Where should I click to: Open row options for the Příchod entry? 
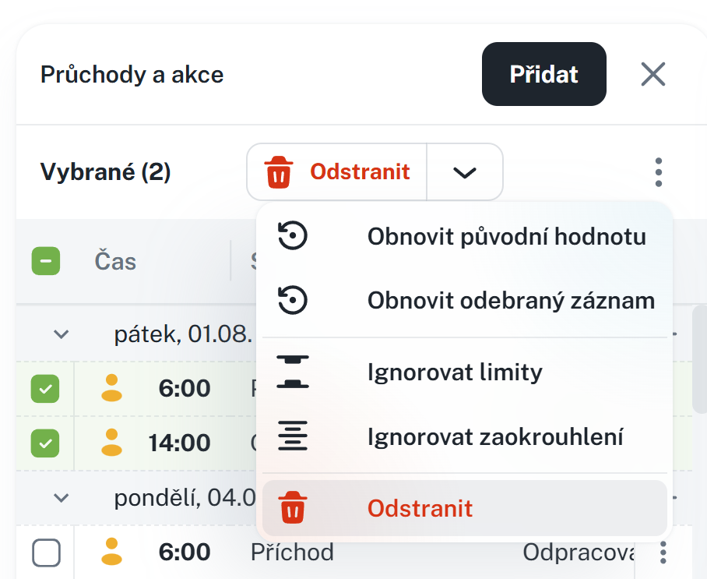(663, 553)
